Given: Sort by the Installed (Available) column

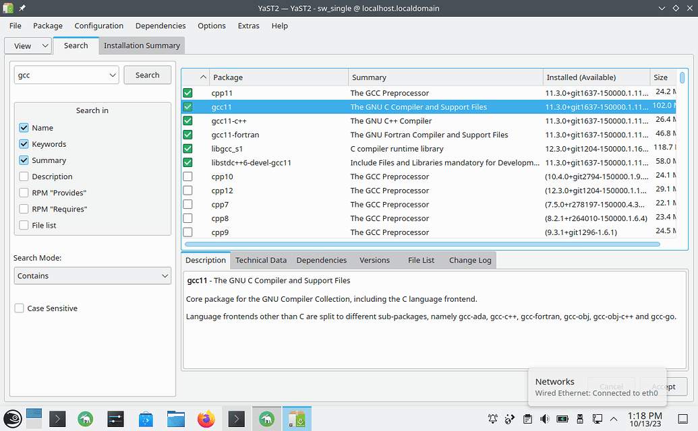Looking at the screenshot, I should click(597, 77).
